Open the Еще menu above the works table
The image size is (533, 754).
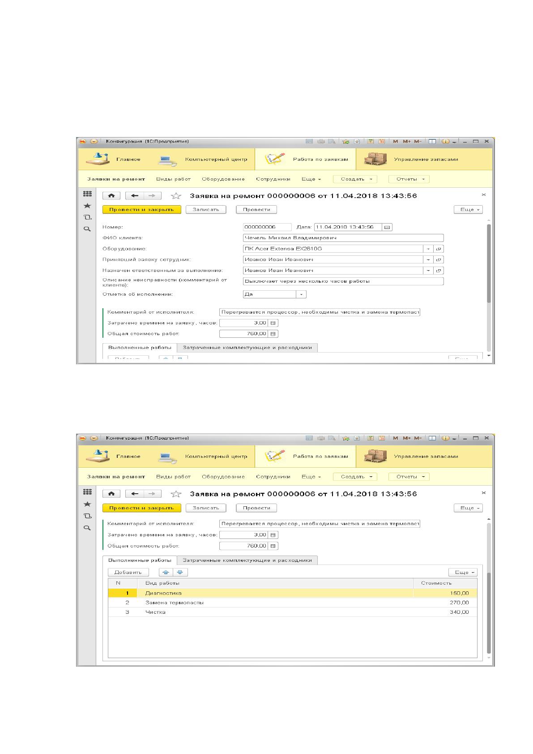pos(463,572)
